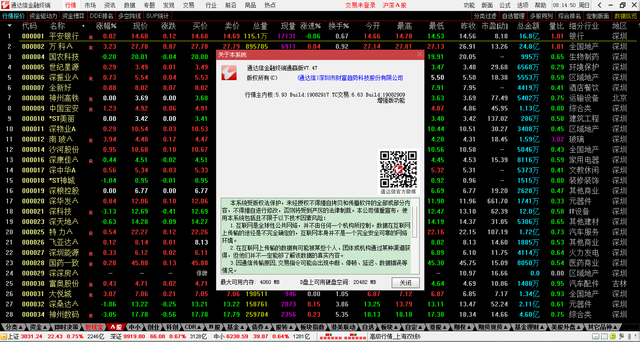Select stock row 000029 深深房A
This screenshot has width=640, height=342.
(320, 273)
